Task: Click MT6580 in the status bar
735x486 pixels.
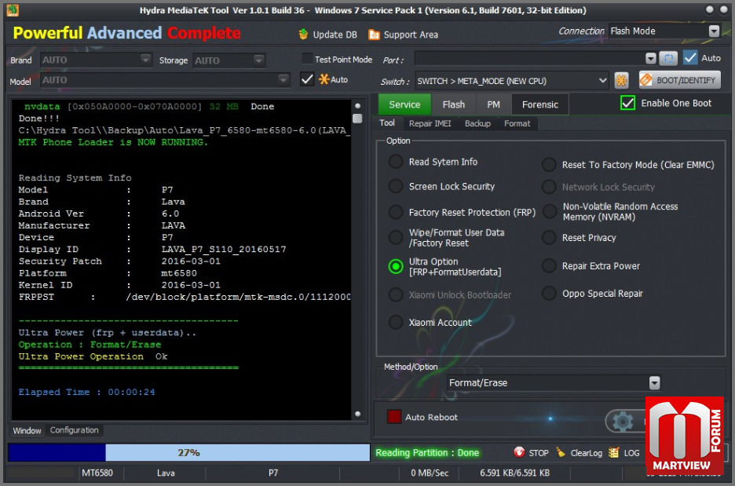Action: [x=97, y=473]
